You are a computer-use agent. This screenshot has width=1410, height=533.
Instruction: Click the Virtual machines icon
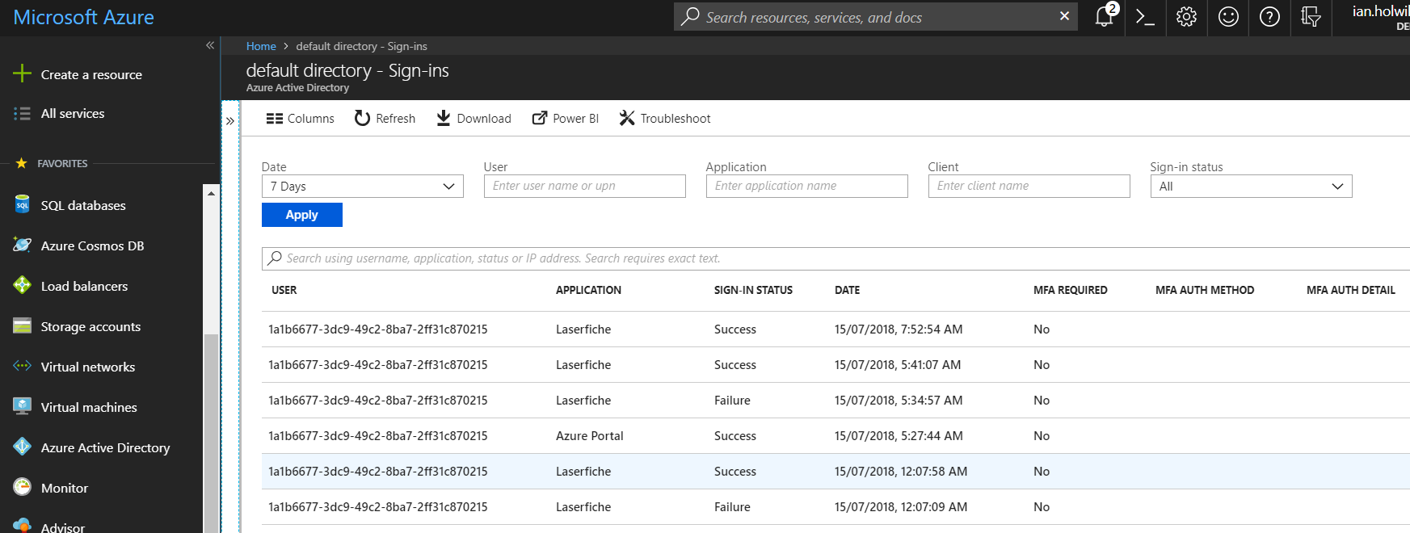pyautogui.click(x=22, y=407)
